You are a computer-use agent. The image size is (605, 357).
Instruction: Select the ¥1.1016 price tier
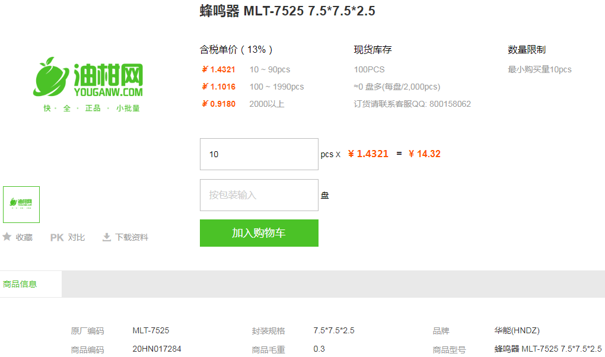pyautogui.click(x=219, y=87)
